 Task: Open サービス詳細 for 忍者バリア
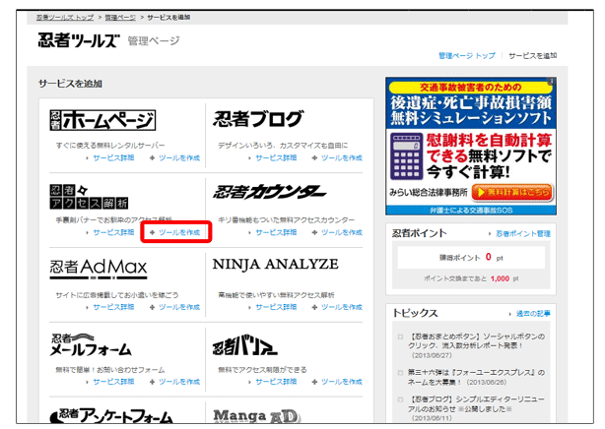pos(276,382)
